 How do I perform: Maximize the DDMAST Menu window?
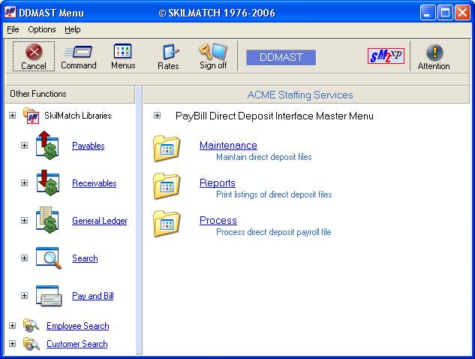pos(445,13)
